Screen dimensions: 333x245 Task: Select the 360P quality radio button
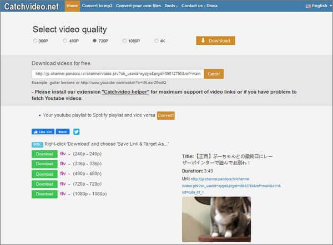click(x=35, y=40)
